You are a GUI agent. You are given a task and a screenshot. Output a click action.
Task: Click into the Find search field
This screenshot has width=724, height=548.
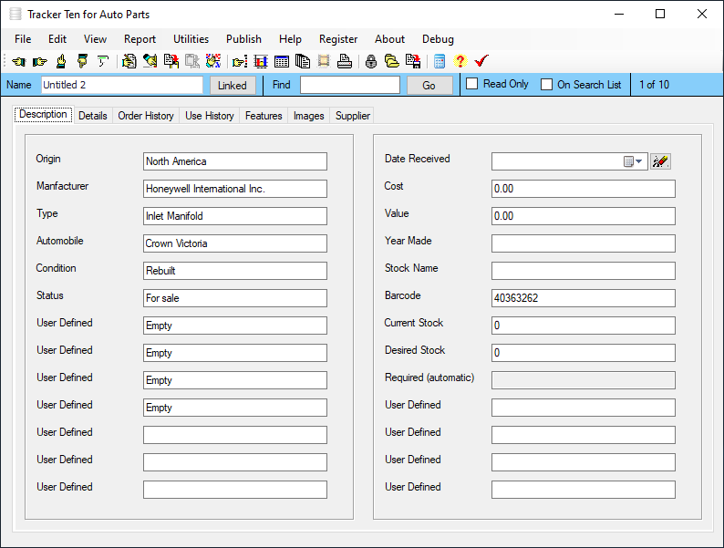349,85
